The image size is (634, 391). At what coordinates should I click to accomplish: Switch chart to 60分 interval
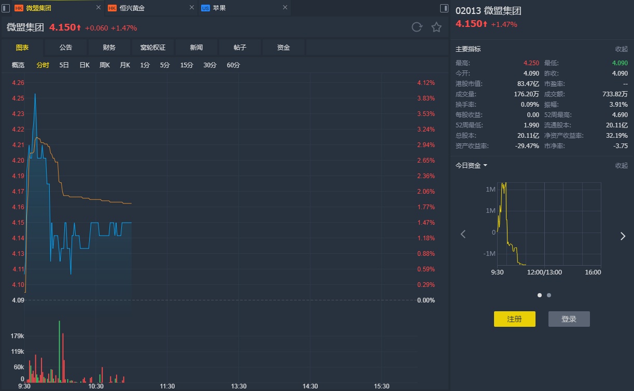[233, 65]
